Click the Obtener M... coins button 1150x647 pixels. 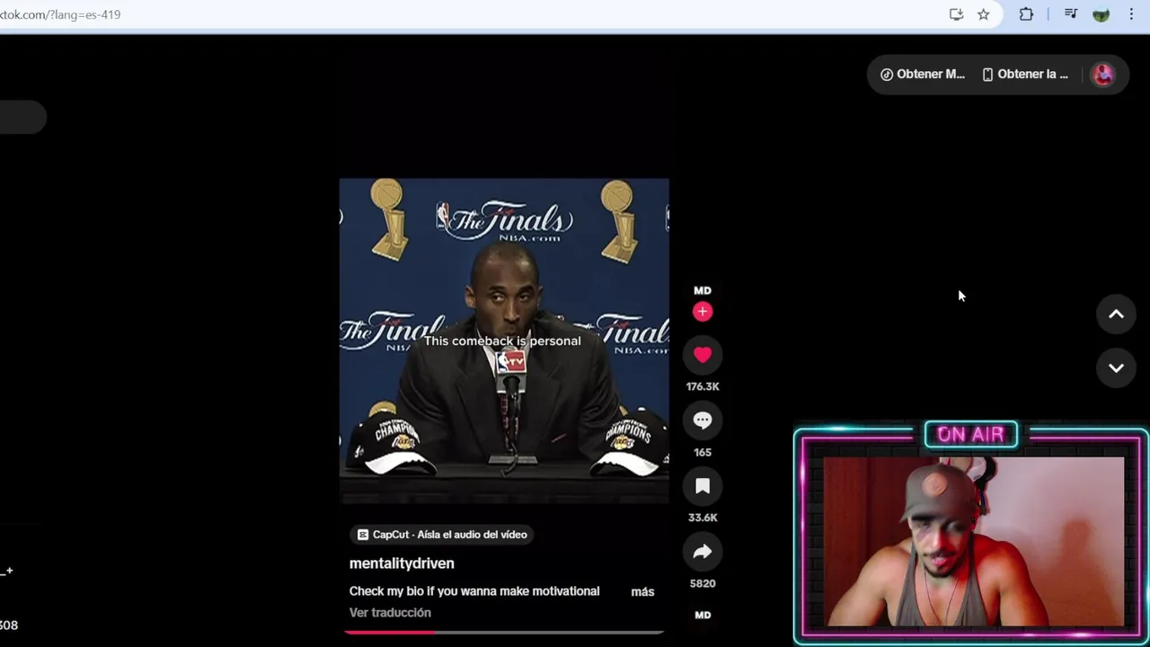(923, 75)
